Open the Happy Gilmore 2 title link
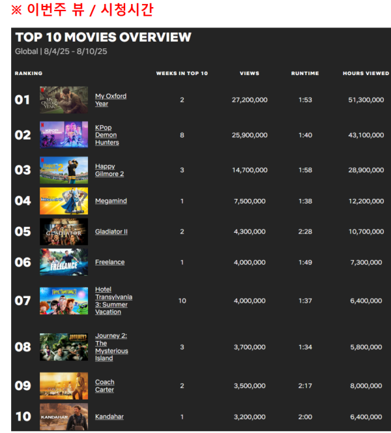This screenshot has width=391, height=433. point(109,170)
